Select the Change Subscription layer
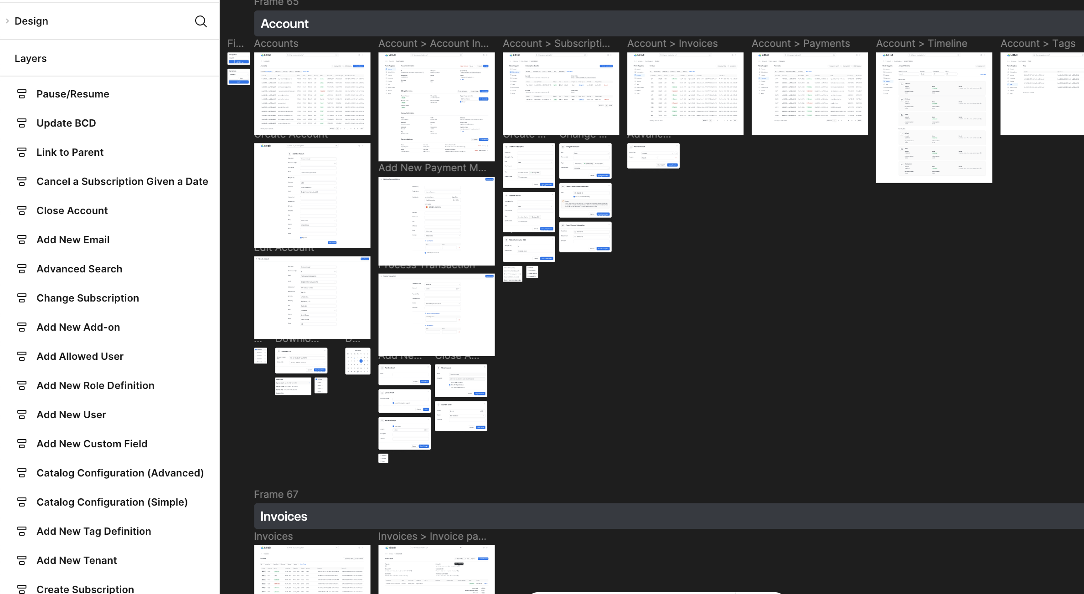Image resolution: width=1084 pixels, height=594 pixels. point(88,298)
